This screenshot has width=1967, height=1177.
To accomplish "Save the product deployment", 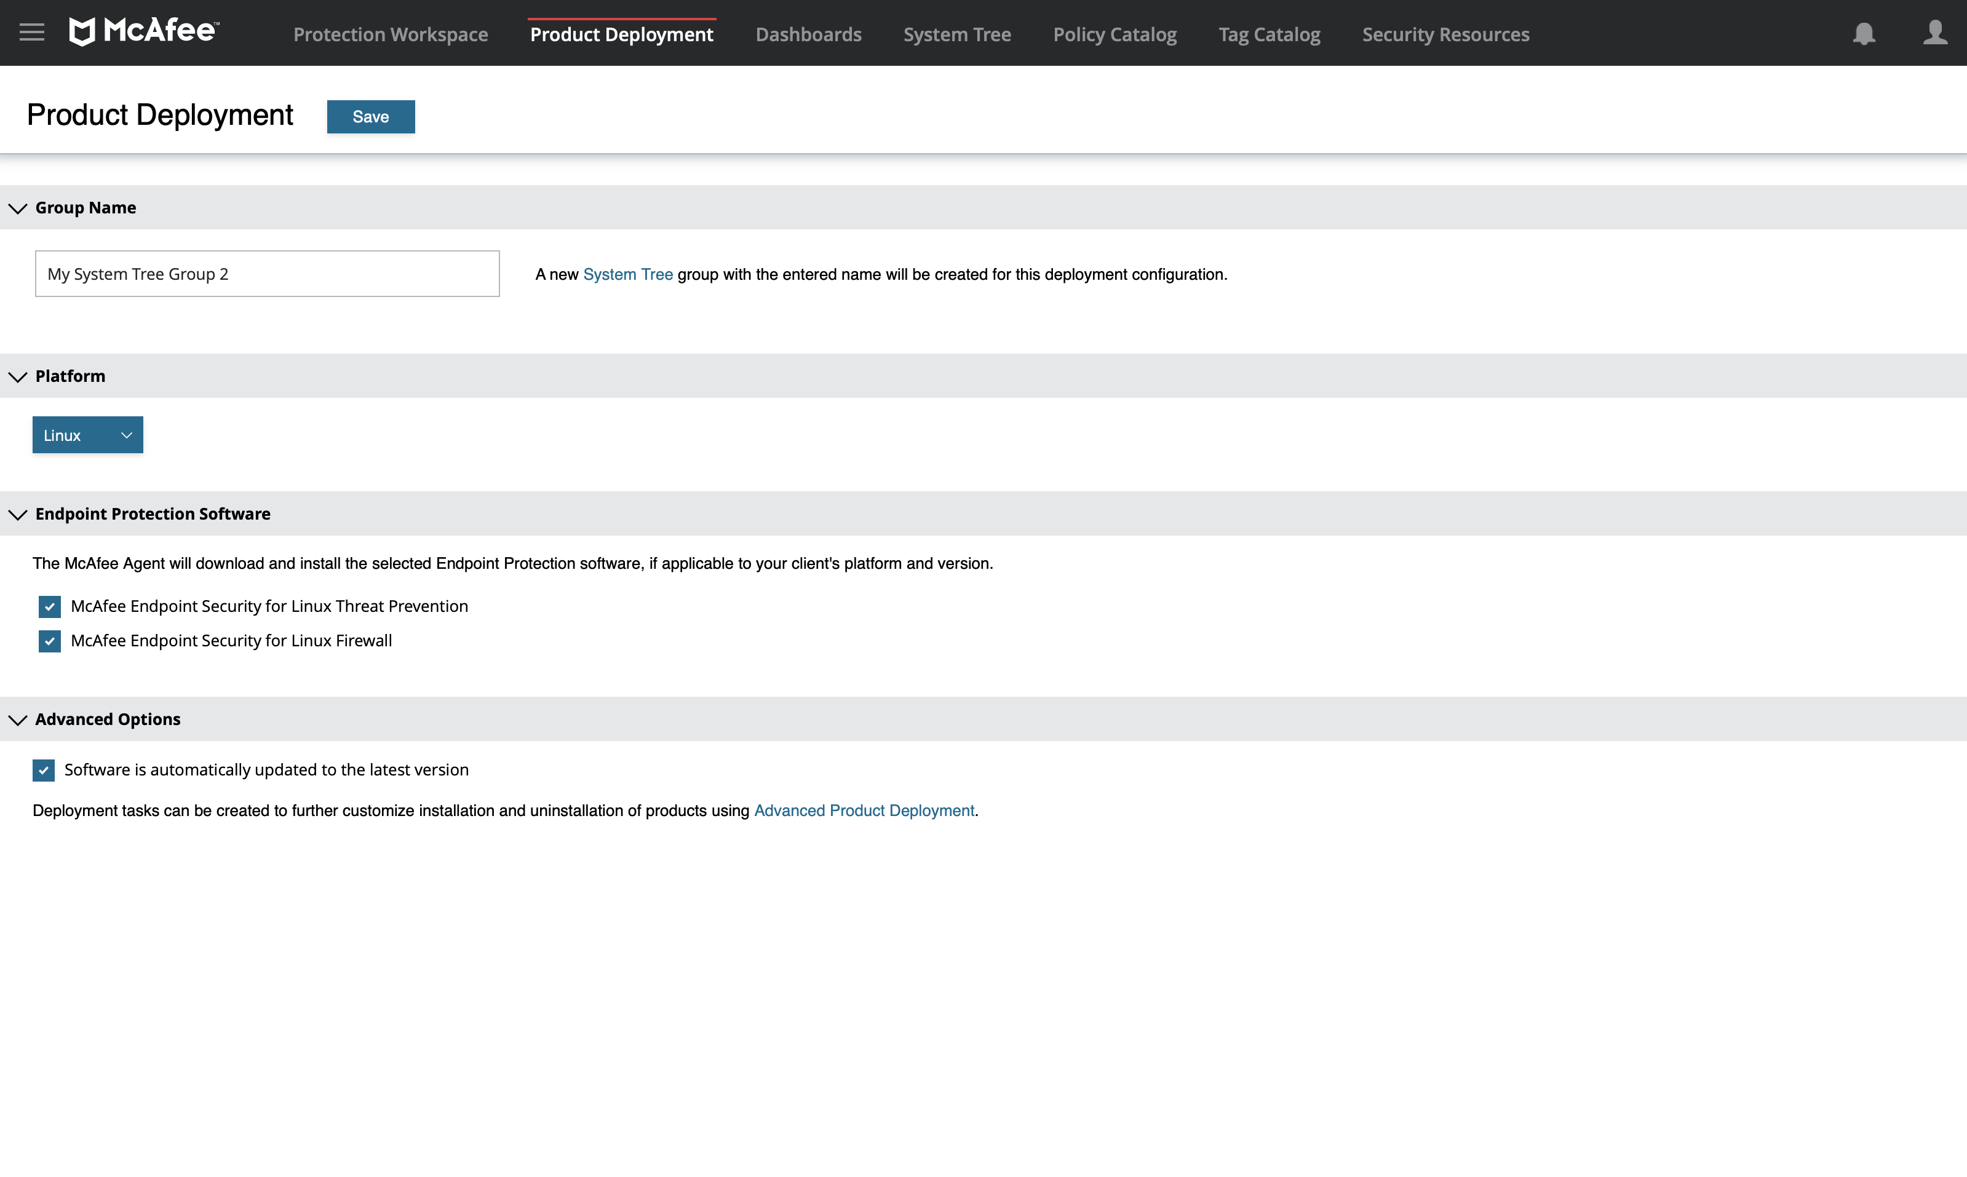I will pyautogui.click(x=370, y=117).
